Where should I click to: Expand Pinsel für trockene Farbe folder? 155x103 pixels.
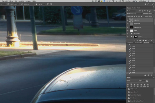pos(127,101)
